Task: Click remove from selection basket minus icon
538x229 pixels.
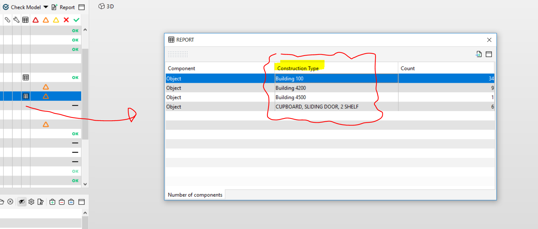Action: 62,202
